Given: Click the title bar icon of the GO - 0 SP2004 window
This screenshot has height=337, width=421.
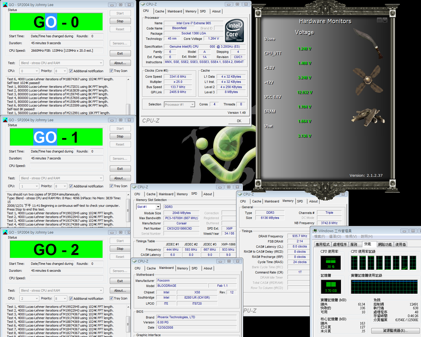Looking at the screenshot, I should 5,5.
